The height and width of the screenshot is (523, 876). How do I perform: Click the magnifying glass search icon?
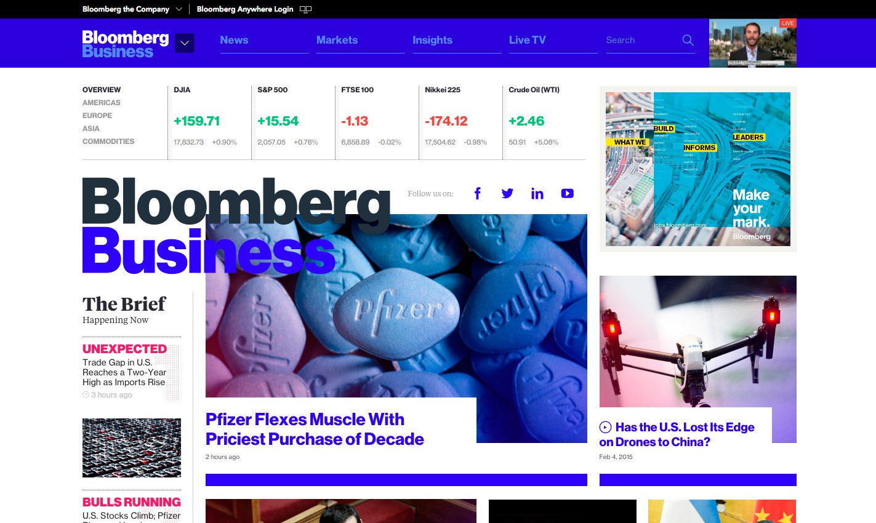pos(688,40)
